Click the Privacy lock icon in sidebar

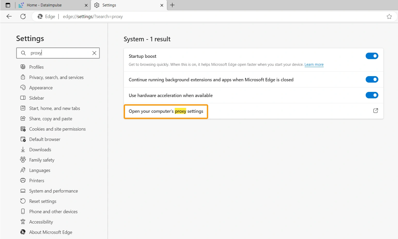23,77
